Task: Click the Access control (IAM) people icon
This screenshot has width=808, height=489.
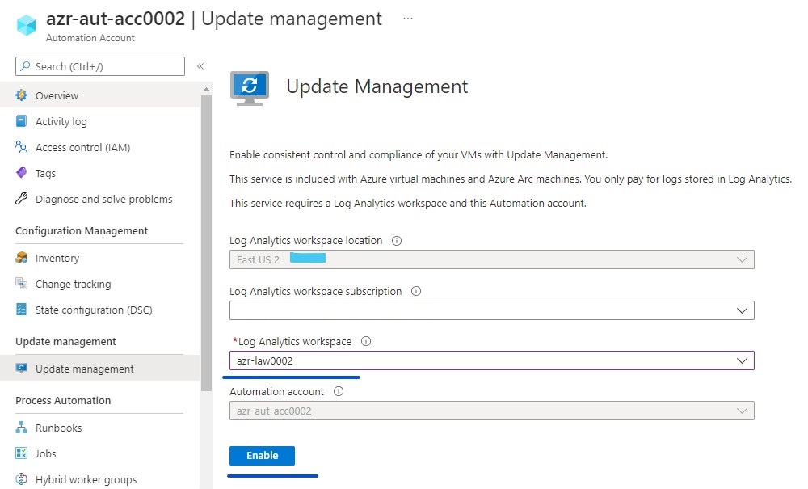Action: 22,147
